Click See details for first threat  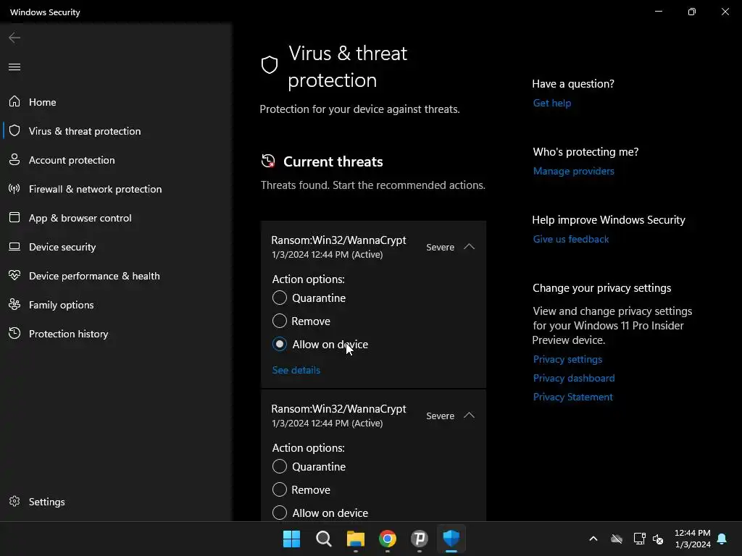coord(296,370)
